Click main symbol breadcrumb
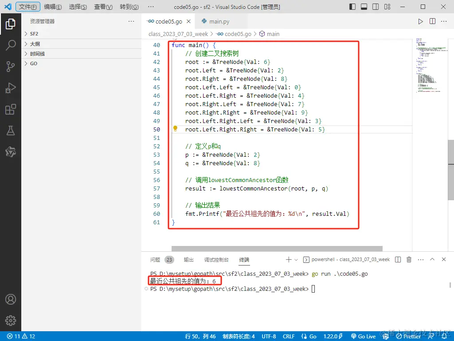The image size is (454, 341). pos(270,34)
